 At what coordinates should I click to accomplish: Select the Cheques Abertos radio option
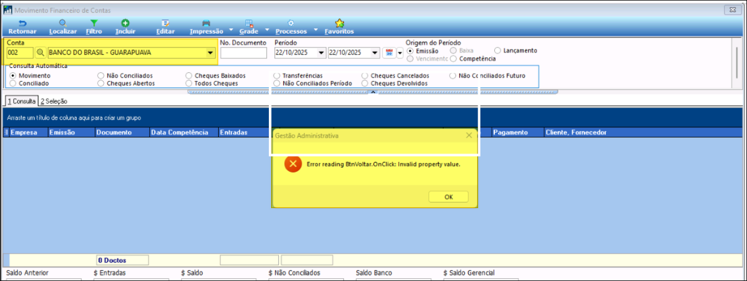pyautogui.click(x=101, y=83)
